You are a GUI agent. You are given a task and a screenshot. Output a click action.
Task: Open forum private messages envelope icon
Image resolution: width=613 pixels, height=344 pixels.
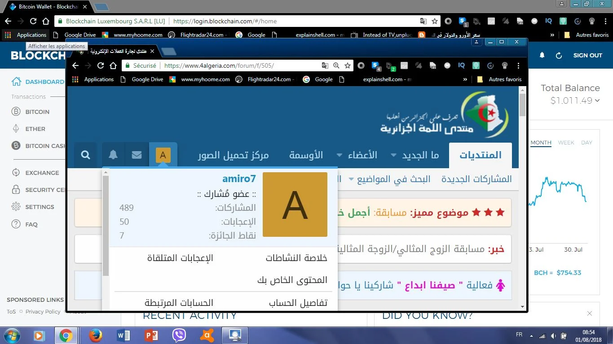137,155
